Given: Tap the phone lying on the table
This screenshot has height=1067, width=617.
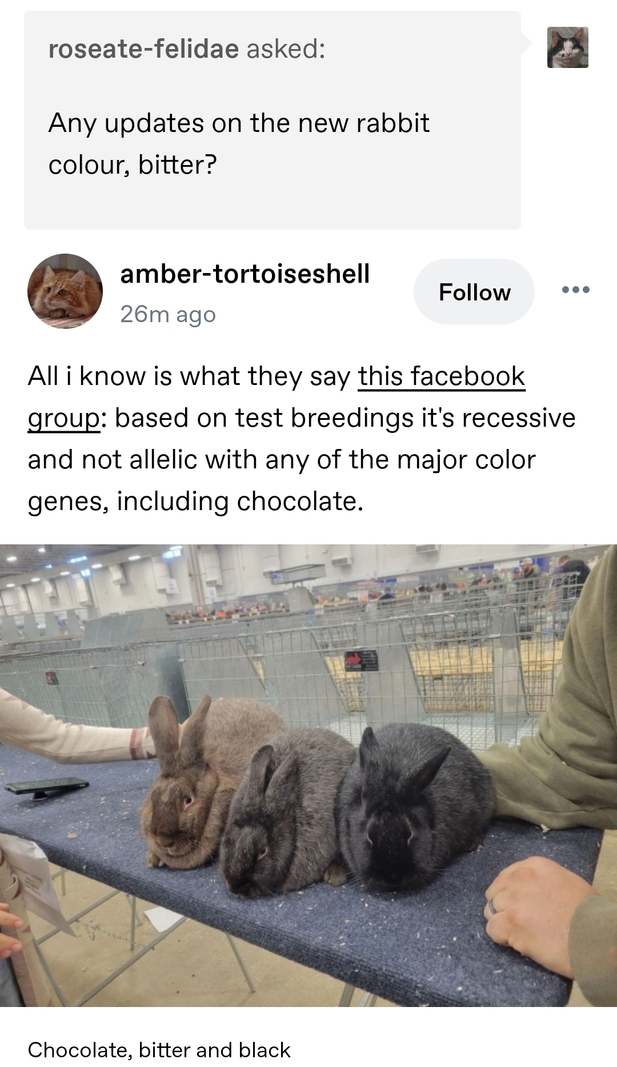Looking at the screenshot, I should [x=47, y=787].
